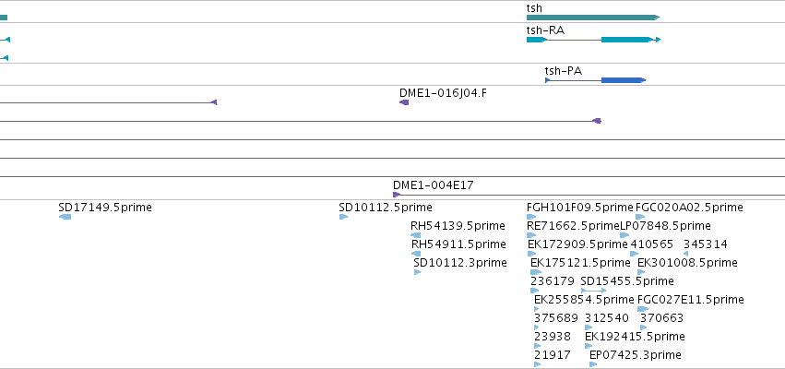
Task: Click the RH54911.5prime label
Action: (458, 244)
